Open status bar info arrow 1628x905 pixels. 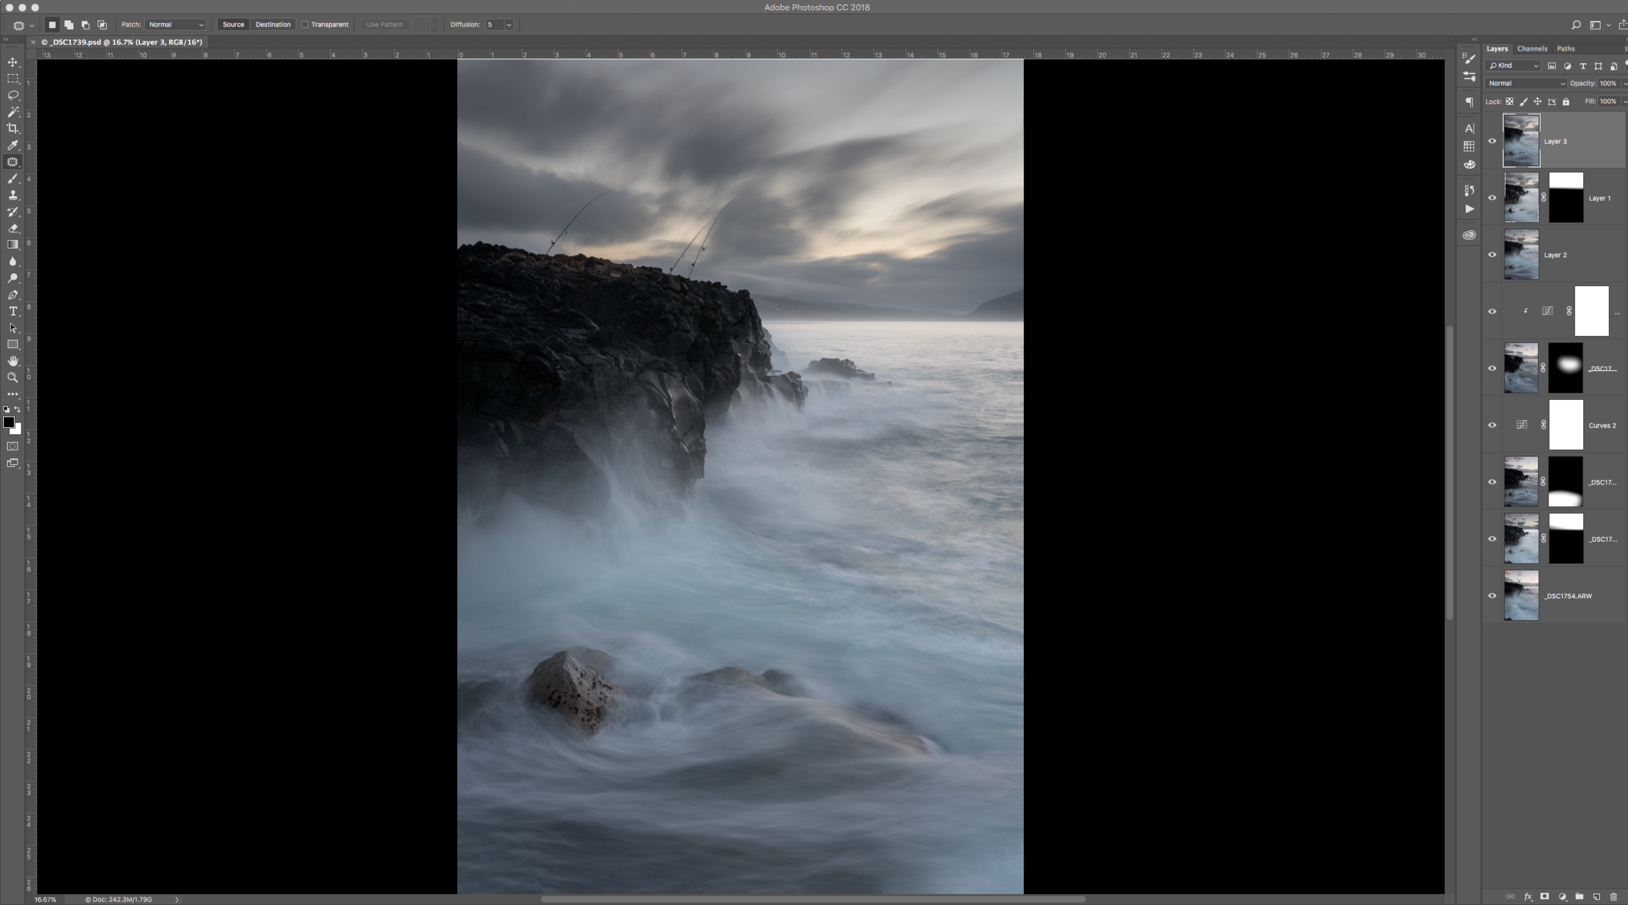click(x=176, y=900)
